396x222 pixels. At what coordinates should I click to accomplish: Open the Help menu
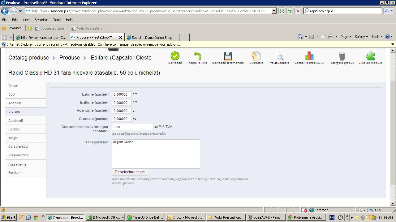[69, 19]
